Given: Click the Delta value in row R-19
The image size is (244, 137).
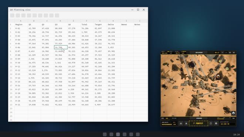Looking at the screenshot, I should click(x=113, y=97).
